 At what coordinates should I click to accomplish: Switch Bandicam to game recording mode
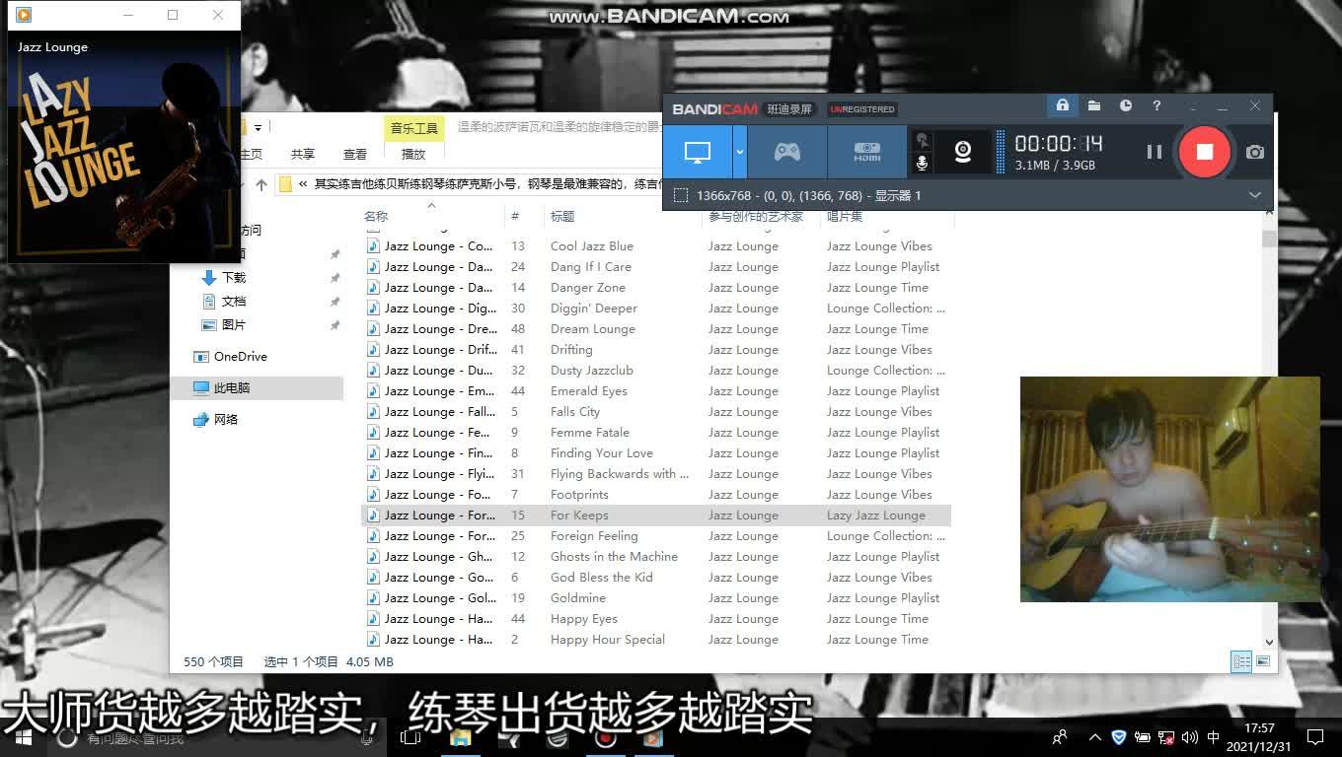[784, 152]
